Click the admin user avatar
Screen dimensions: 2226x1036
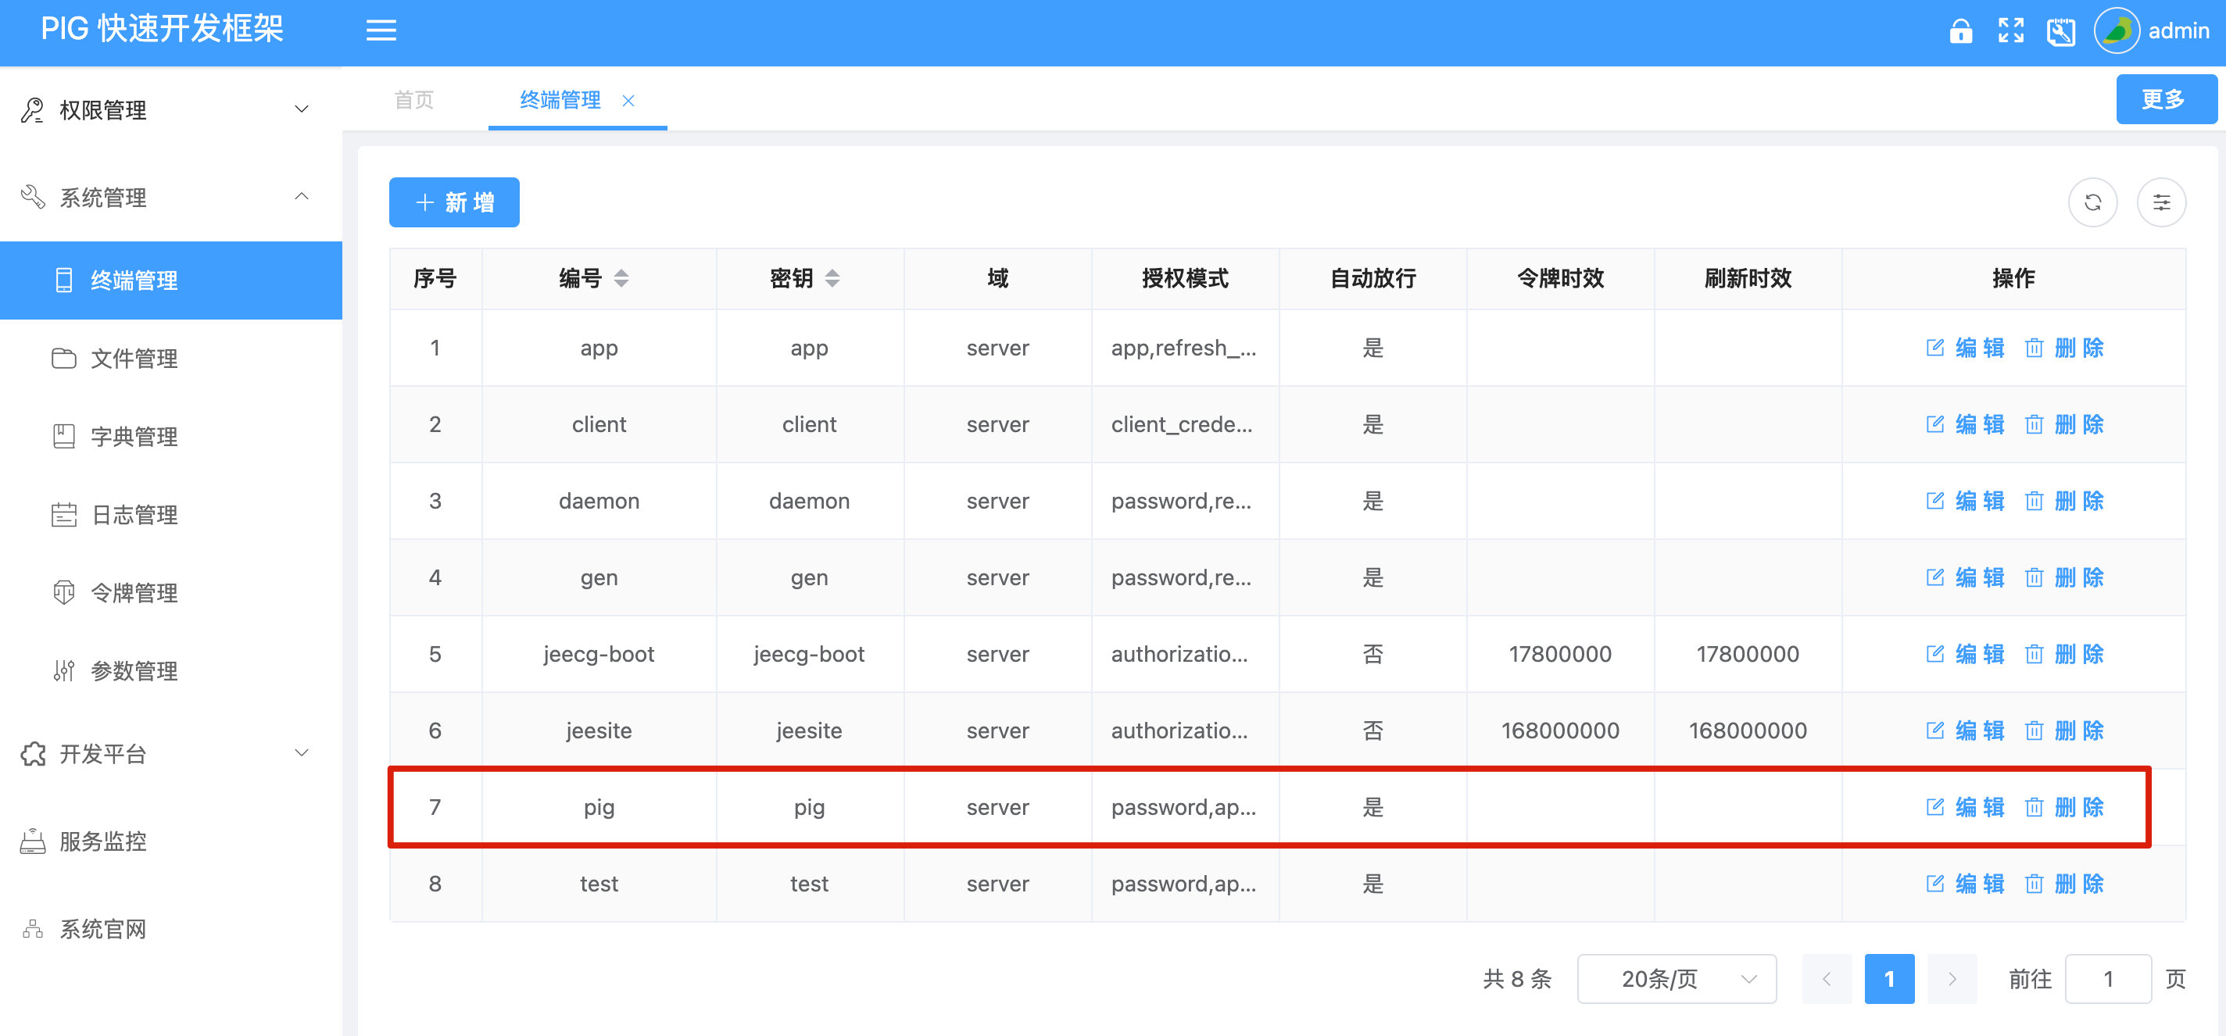pyautogui.click(x=2117, y=31)
